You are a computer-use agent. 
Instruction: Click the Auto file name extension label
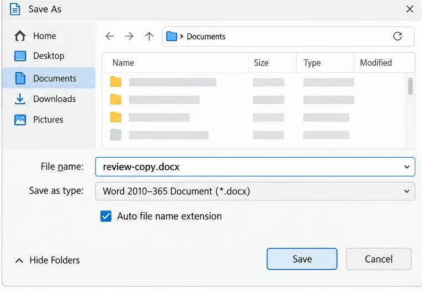169,216
